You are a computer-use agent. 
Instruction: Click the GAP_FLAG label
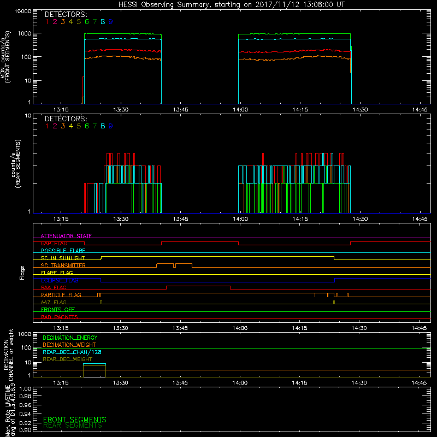pyautogui.click(x=54, y=243)
